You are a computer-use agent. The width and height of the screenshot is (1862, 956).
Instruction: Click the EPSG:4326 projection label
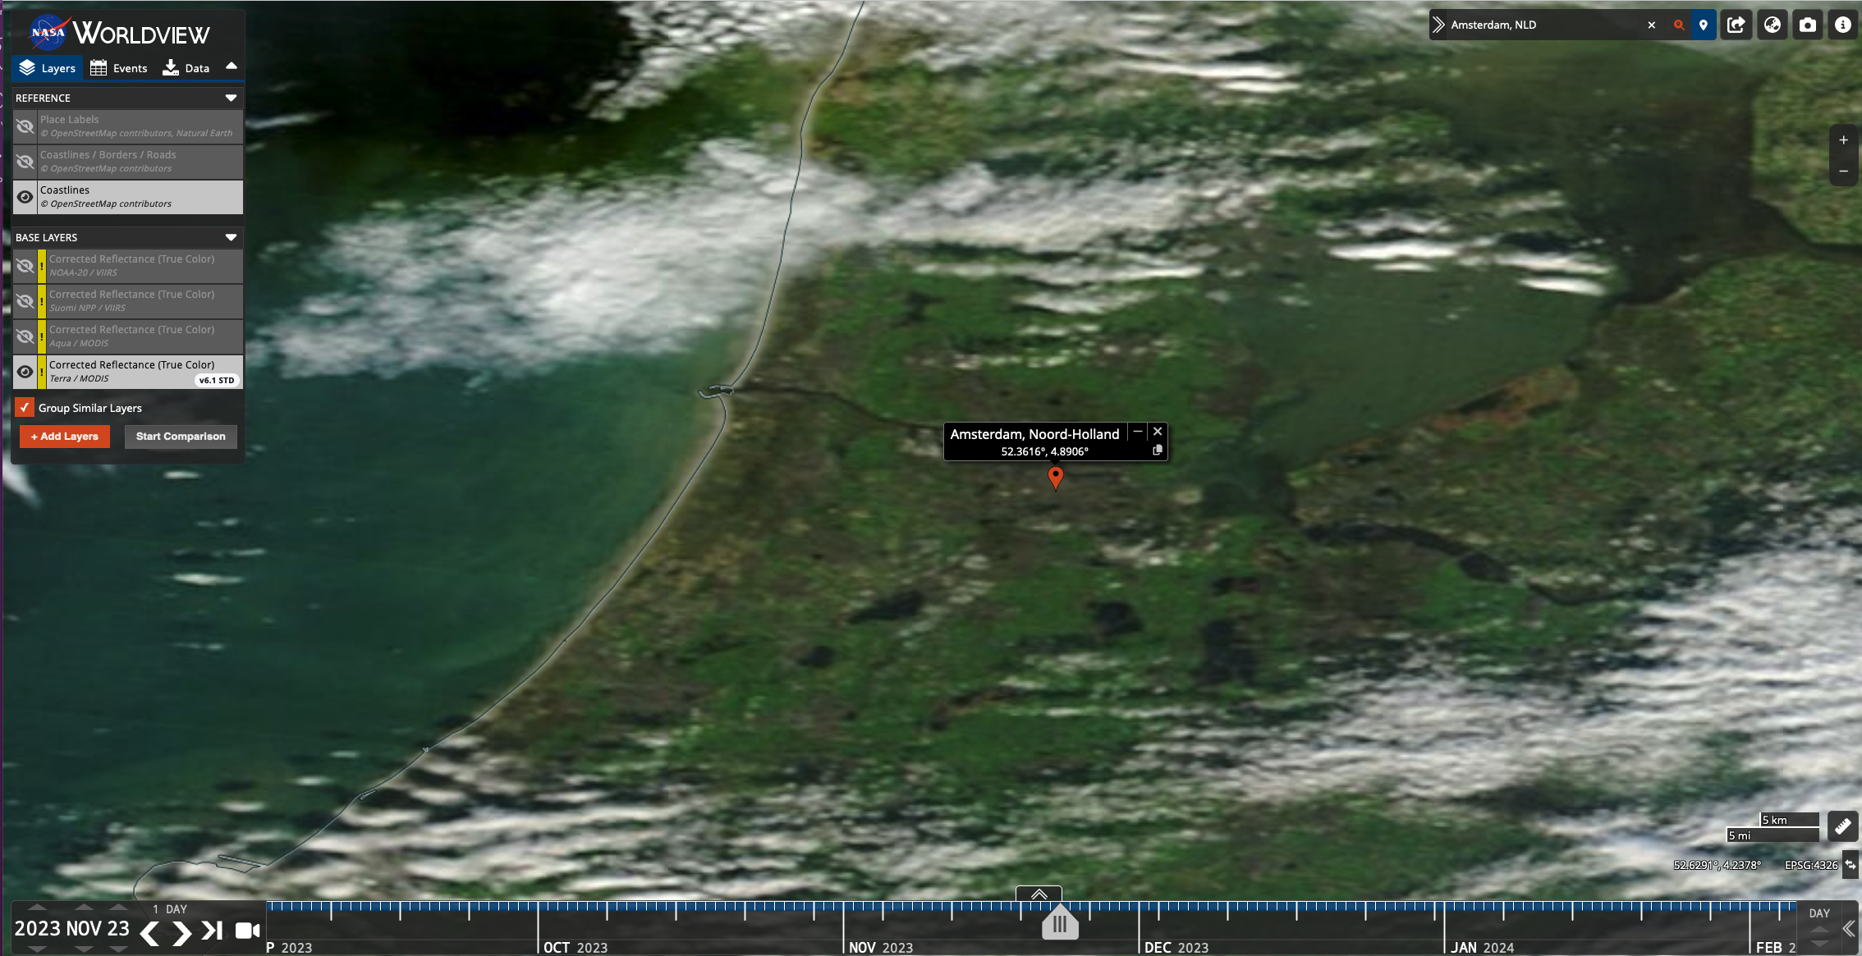pyautogui.click(x=1811, y=865)
